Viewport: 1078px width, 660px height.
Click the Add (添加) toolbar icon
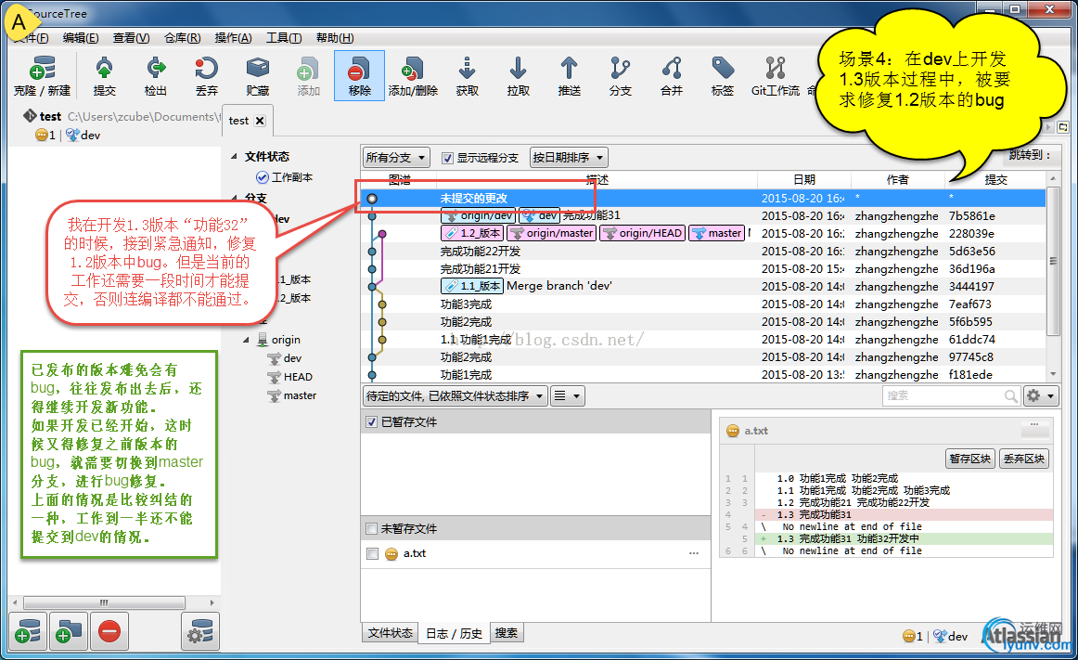coord(308,76)
